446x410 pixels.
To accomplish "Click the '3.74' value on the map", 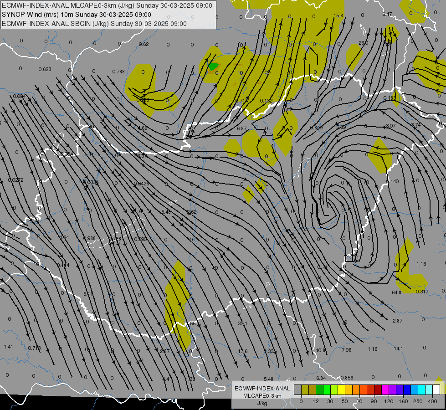I will pyautogui.click(x=416, y=125).
